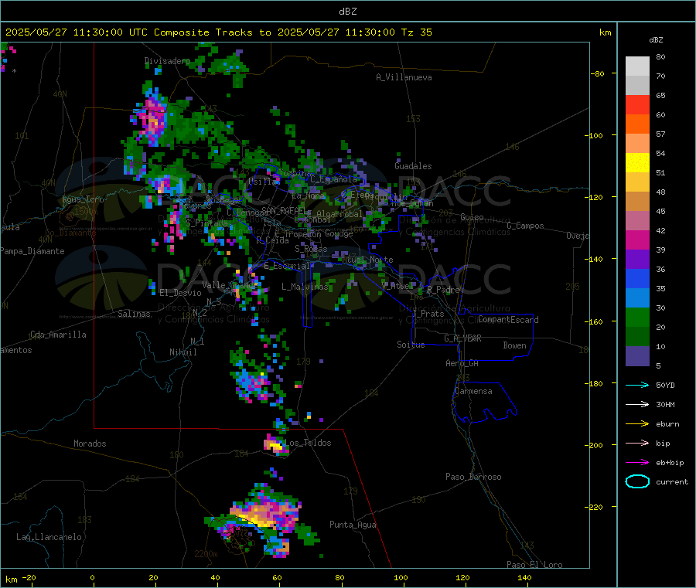Click the 30HM white arrow legend icon
Screen dimensions: 696x588
pos(637,404)
